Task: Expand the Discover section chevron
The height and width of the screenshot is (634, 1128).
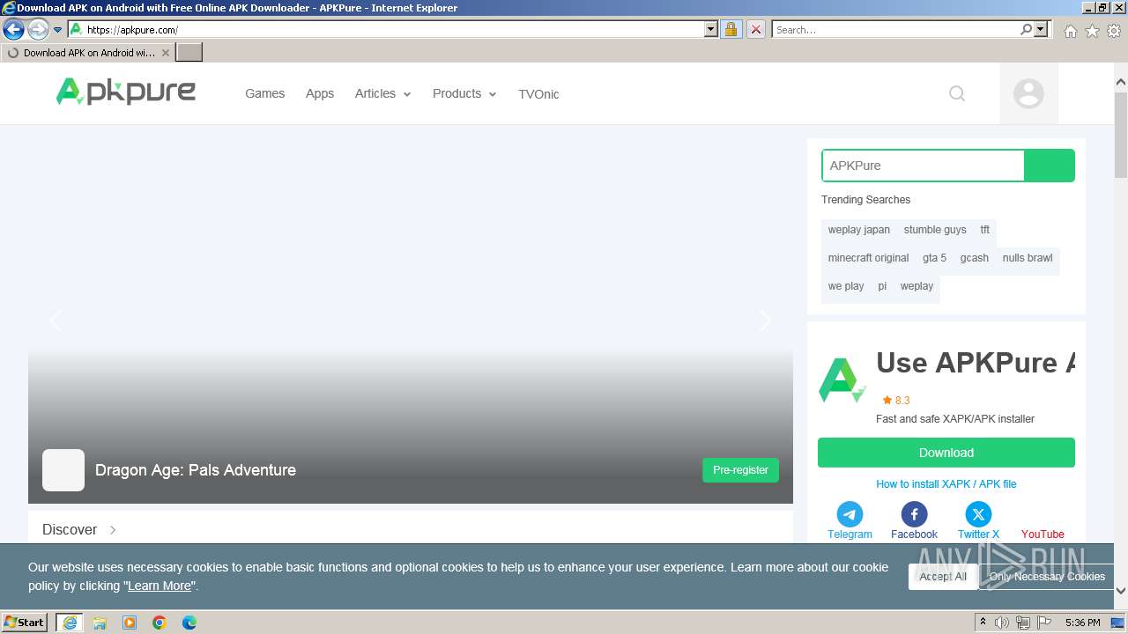Action: point(113,529)
